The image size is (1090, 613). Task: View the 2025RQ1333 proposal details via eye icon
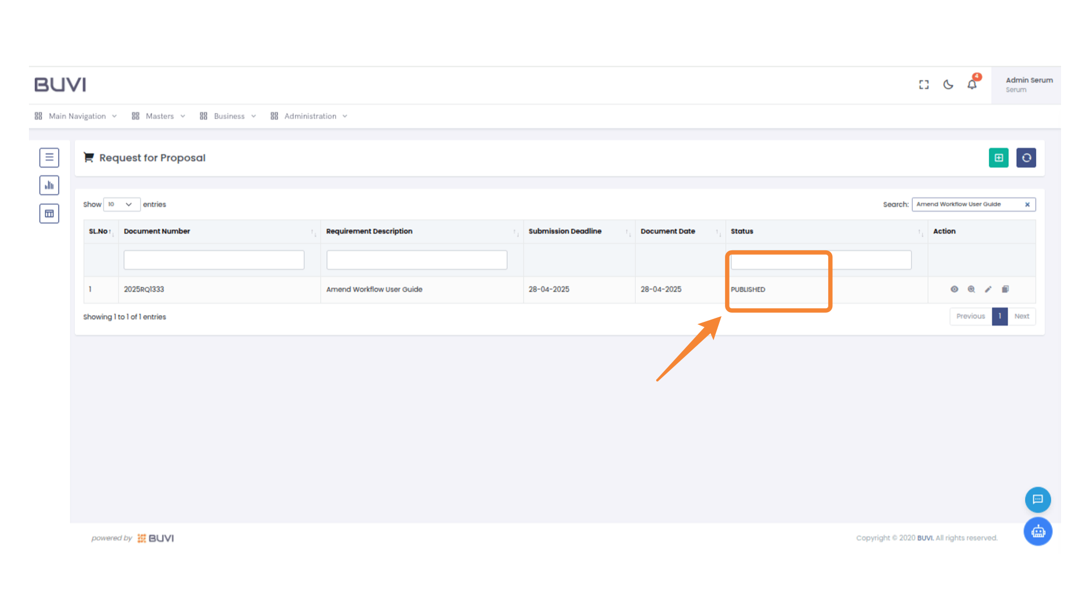(x=955, y=289)
